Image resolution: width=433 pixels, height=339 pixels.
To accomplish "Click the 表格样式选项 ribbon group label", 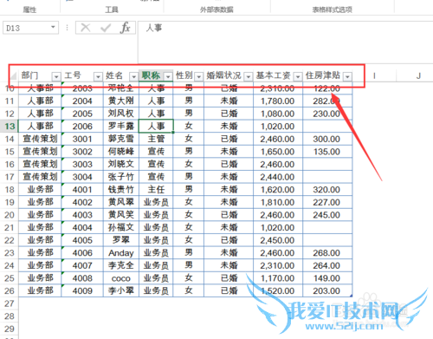I will (332, 10).
